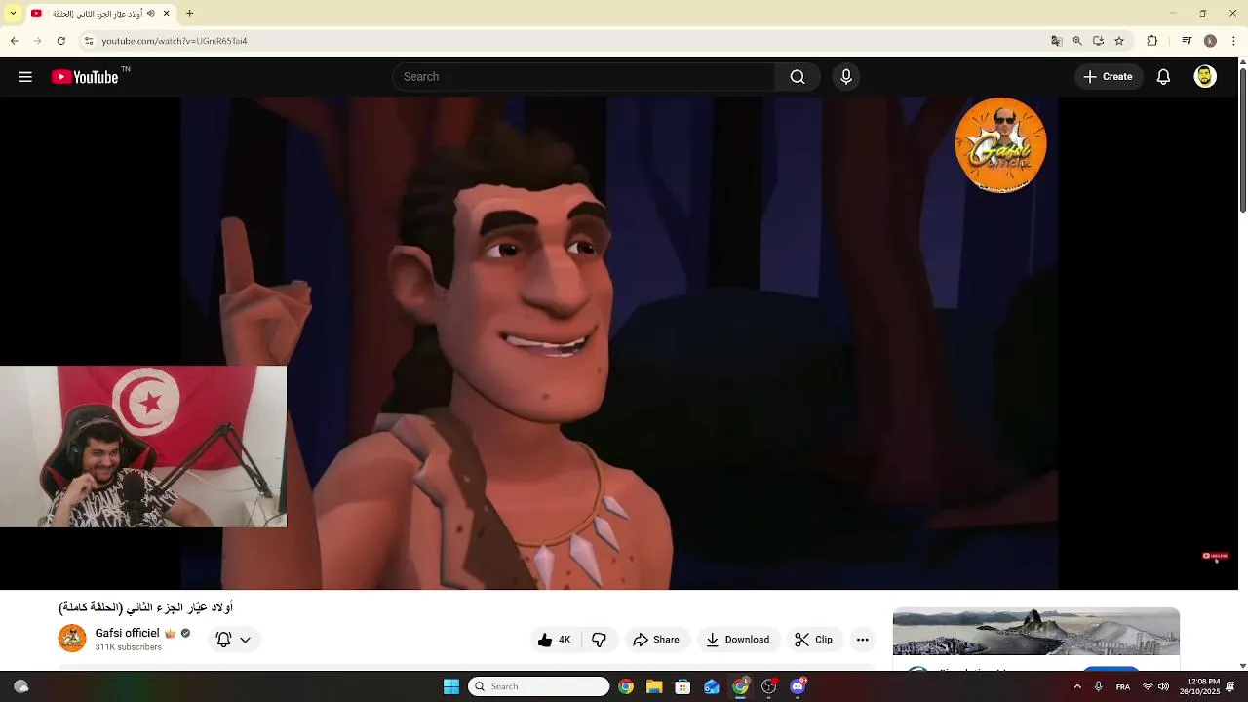This screenshot has width=1248, height=702.
Task: Open Outlook from the taskbar
Action: (712, 686)
